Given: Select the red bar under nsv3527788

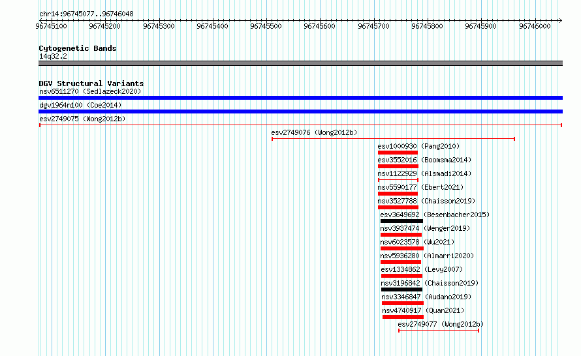Looking at the screenshot, I should pyautogui.click(x=398, y=207).
